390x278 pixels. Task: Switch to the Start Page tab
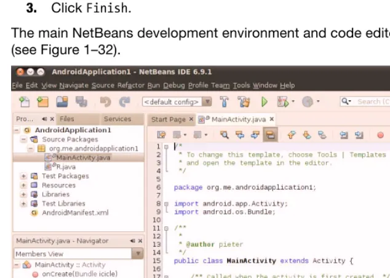coord(169,119)
